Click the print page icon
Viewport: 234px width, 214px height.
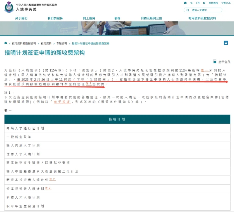pyautogui.click(x=226, y=43)
